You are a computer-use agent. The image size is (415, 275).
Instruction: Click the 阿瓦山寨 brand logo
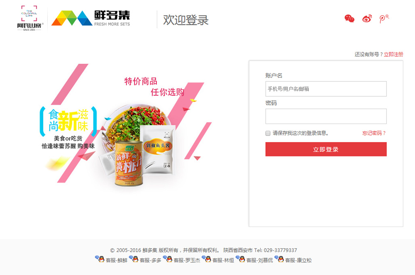(29, 18)
